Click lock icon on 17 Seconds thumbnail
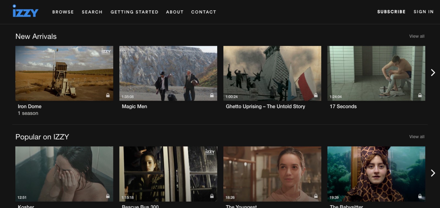The width and height of the screenshot is (440, 208). click(420, 95)
